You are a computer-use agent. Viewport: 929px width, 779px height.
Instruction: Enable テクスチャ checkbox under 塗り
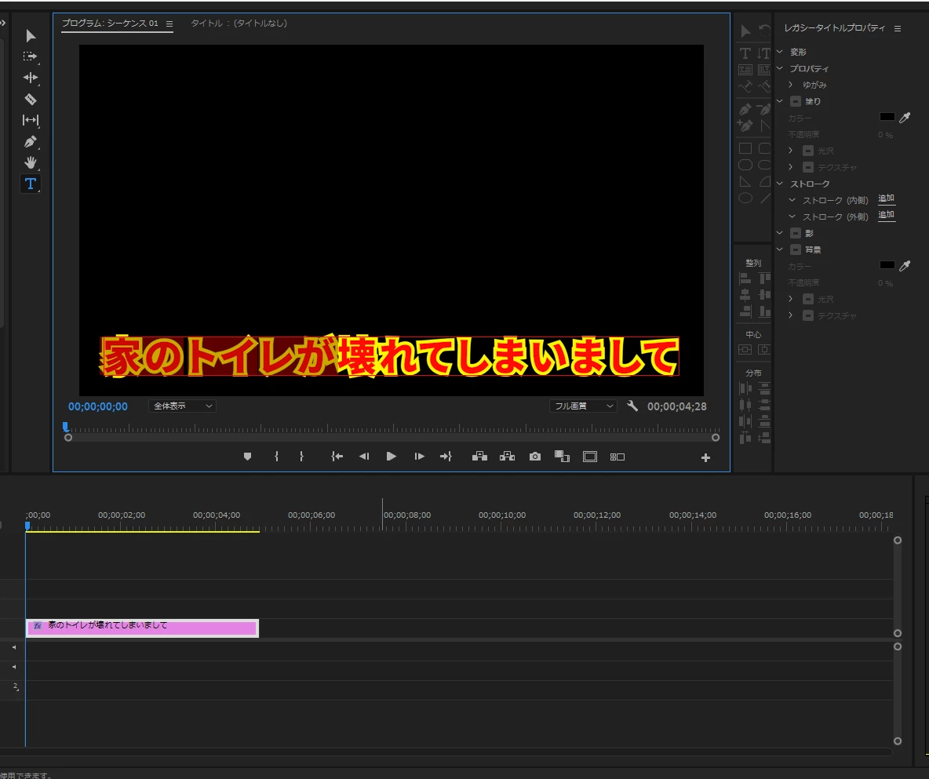coord(808,167)
